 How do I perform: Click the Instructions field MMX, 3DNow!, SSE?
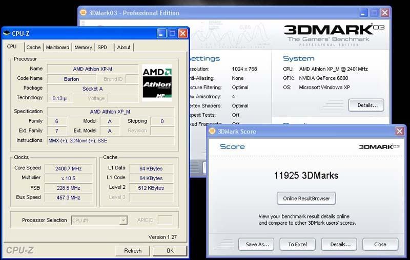110,141
